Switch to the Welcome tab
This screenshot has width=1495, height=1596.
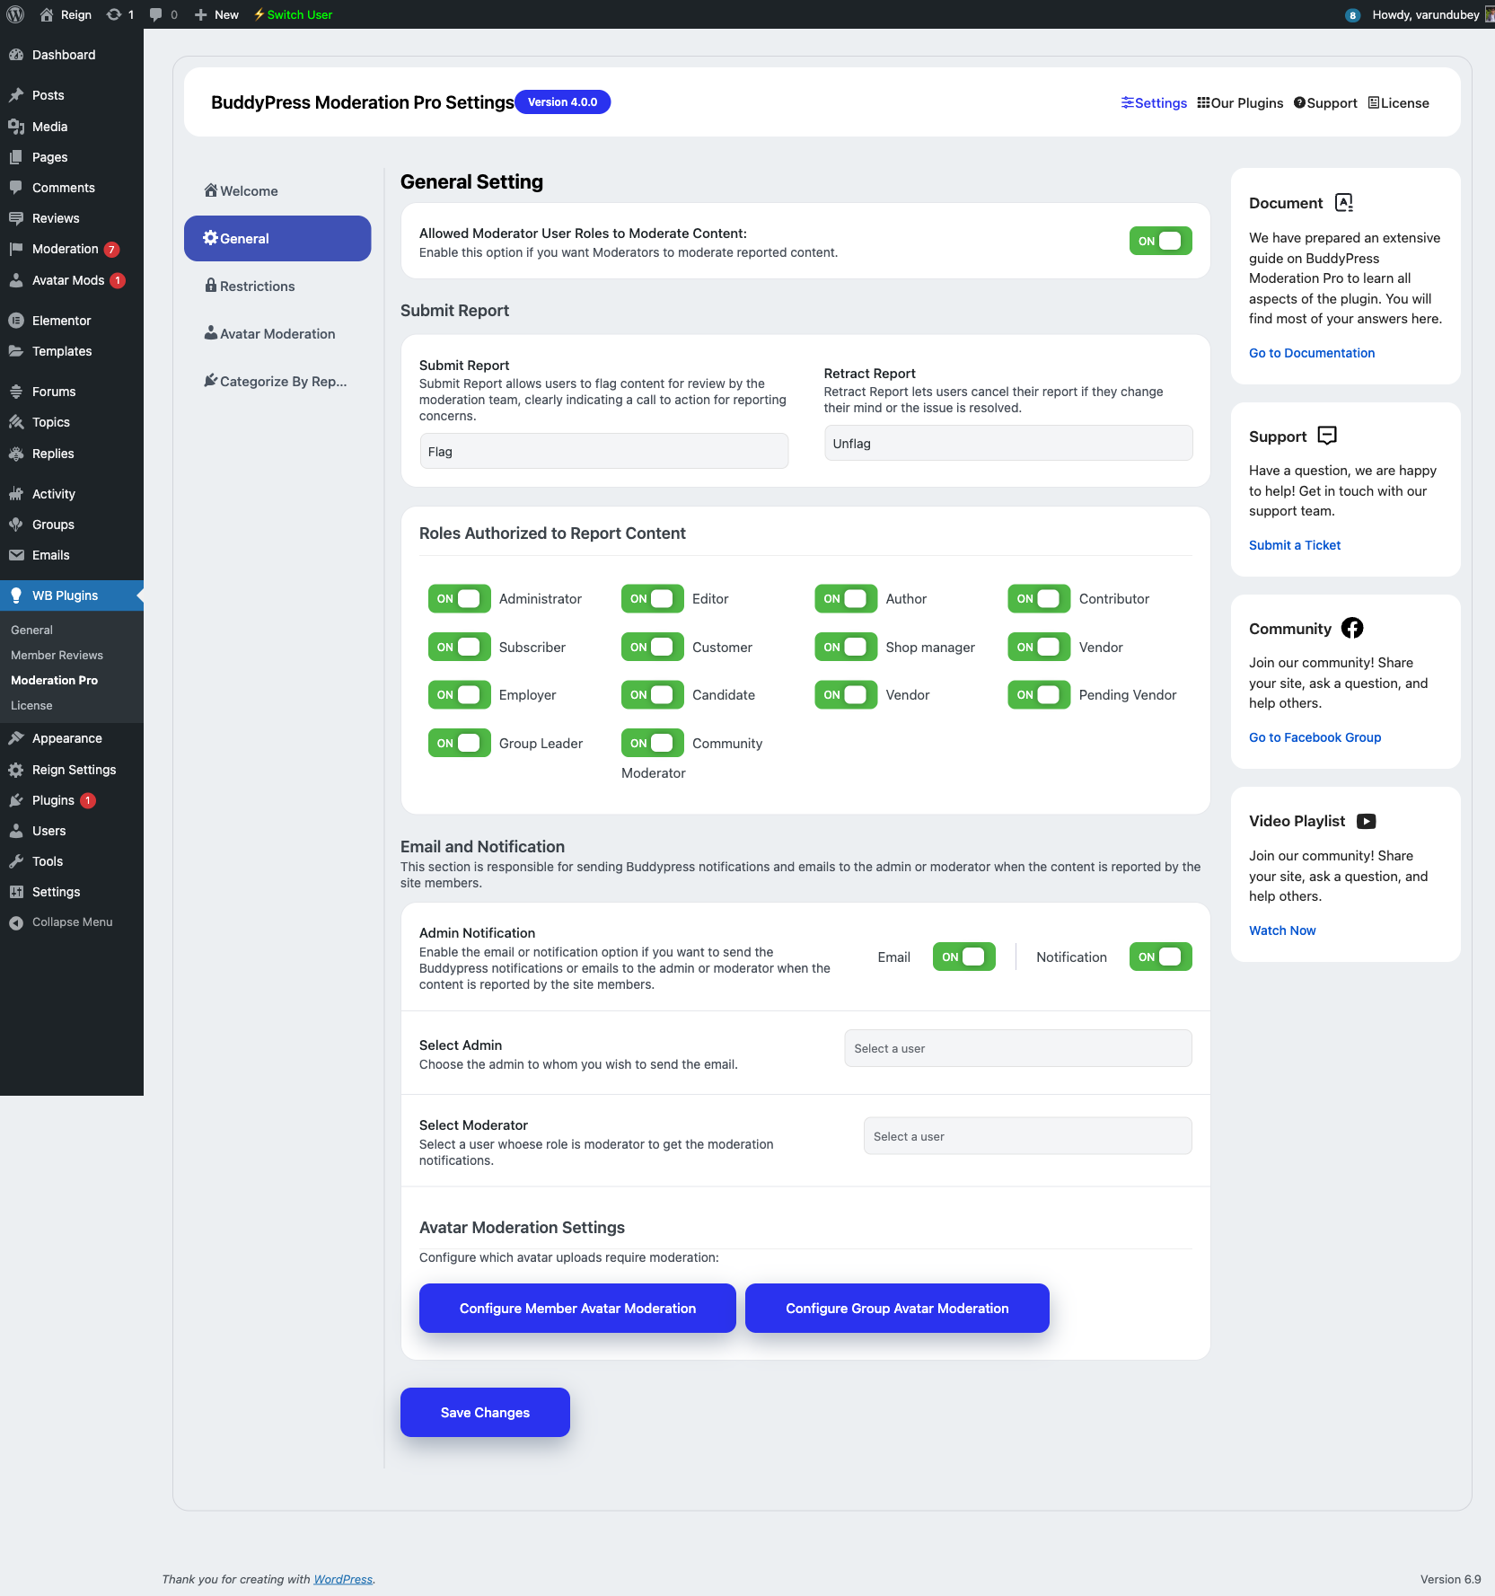pos(277,191)
